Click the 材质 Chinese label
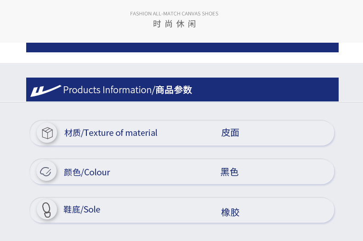 [x=72, y=133]
